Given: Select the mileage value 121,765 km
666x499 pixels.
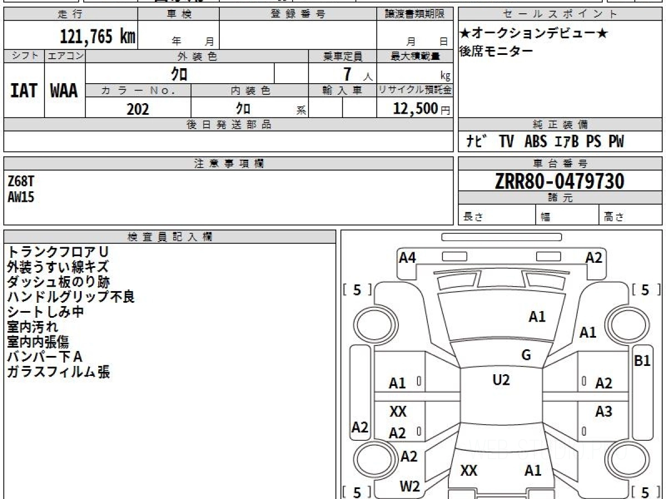Looking at the screenshot, I should tap(98, 37).
